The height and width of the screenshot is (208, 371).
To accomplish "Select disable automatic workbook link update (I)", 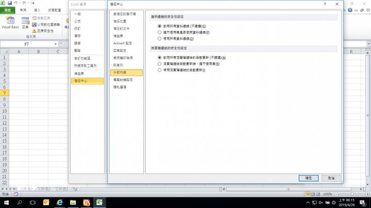I will pyautogui.click(x=159, y=70).
